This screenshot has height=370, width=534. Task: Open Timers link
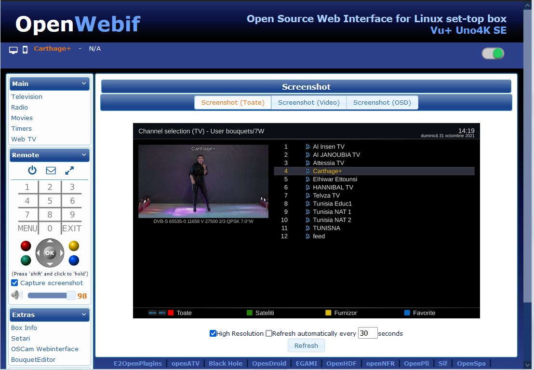[22, 128]
